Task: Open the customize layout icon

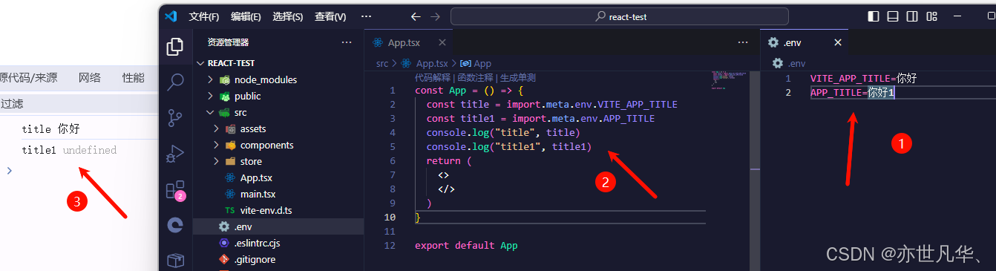Action: tap(932, 16)
